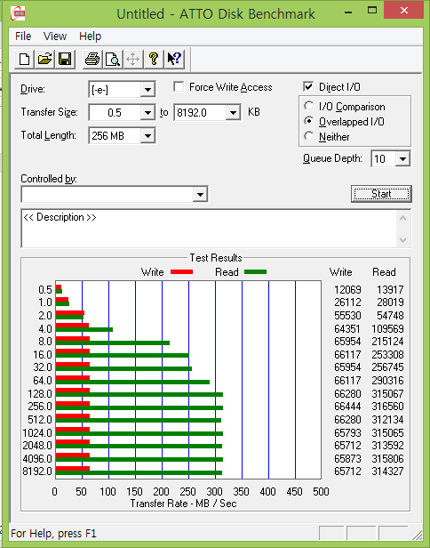Open the Queue Depth dropdown
The width and height of the screenshot is (430, 548).
point(402,159)
